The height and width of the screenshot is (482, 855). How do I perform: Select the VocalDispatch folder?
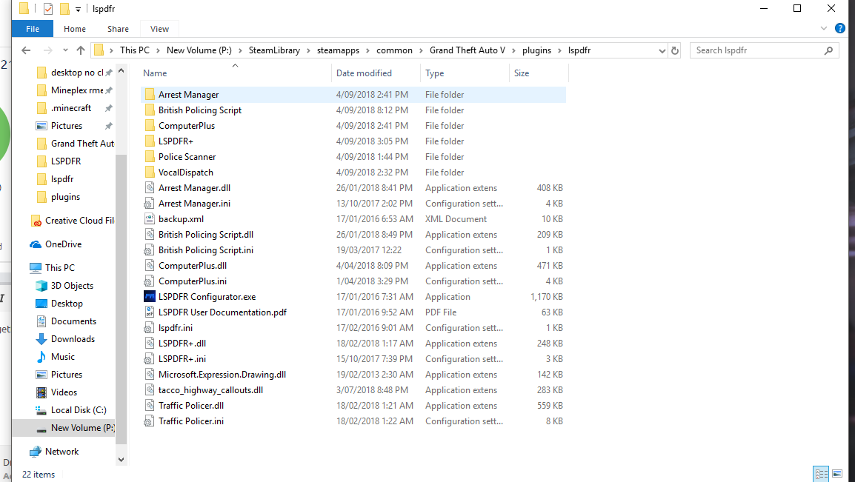click(185, 172)
